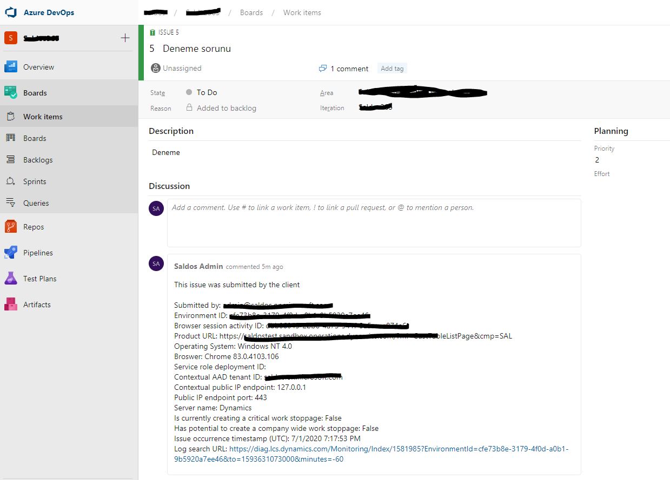Click the Pipelines rocket icon
The image size is (670, 480).
click(11, 253)
